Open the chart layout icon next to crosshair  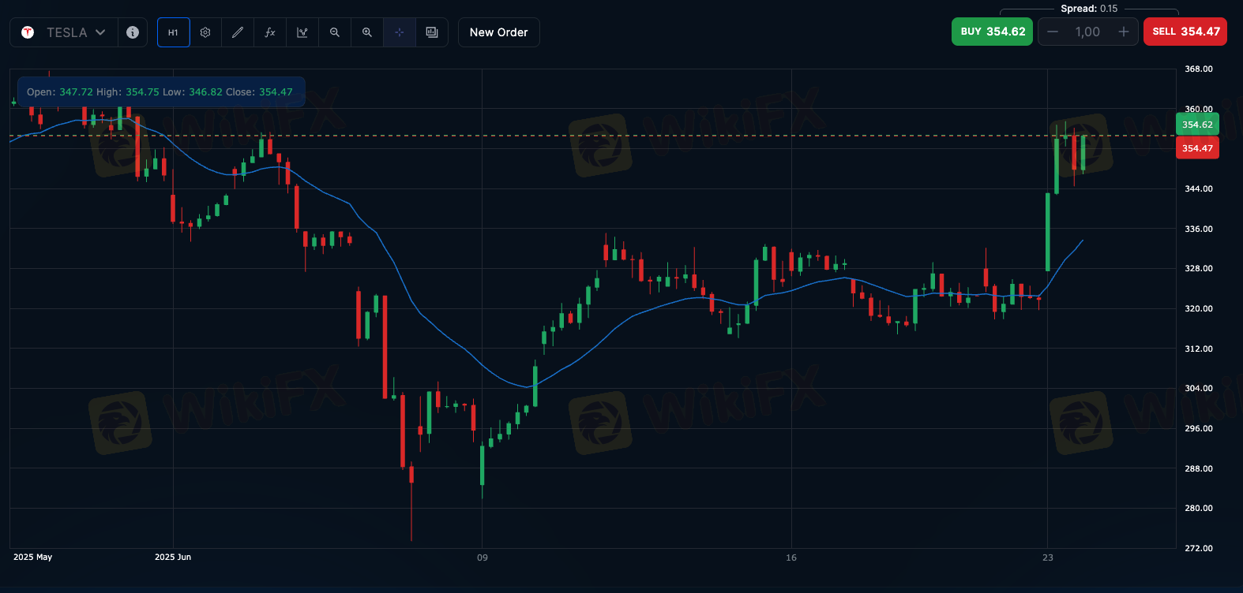[x=432, y=32]
